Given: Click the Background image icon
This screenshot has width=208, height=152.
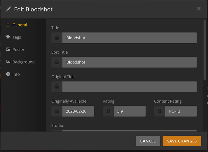Looking at the screenshot, I should tap(8, 62).
